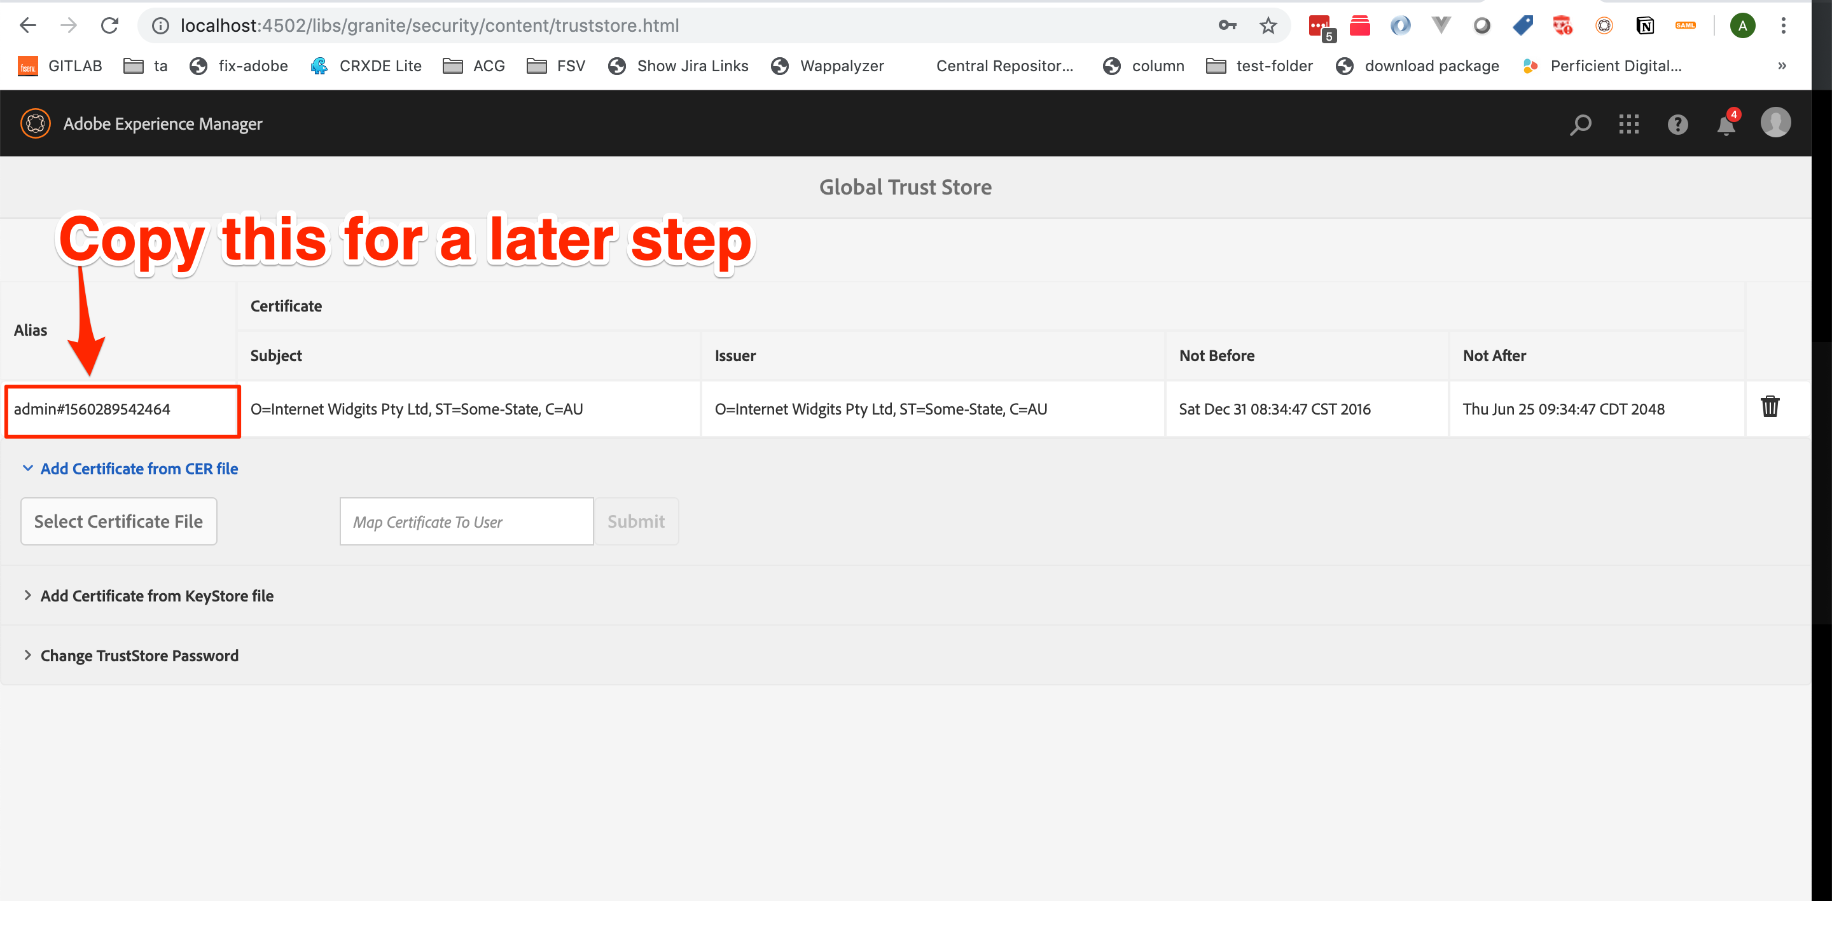This screenshot has width=1832, height=927.
Task: Expand Add Certificate from KeyStore file
Action: click(148, 596)
